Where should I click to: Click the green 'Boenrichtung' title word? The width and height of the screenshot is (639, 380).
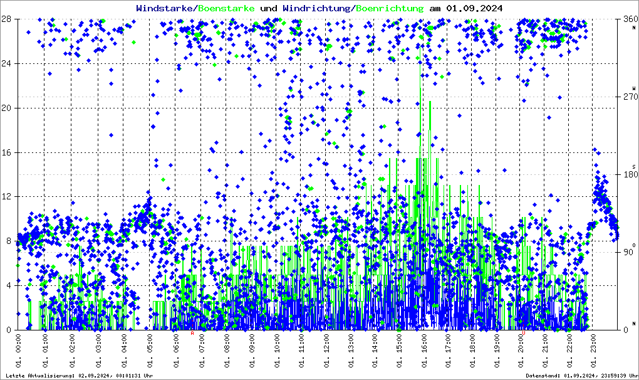(390, 8)
